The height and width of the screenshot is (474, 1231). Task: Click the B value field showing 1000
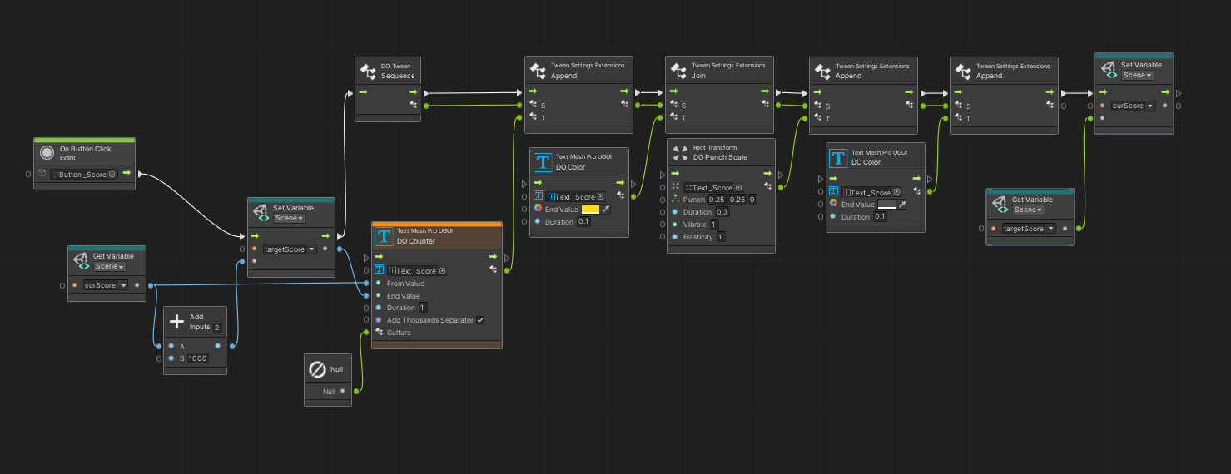[x=197, y=358]
